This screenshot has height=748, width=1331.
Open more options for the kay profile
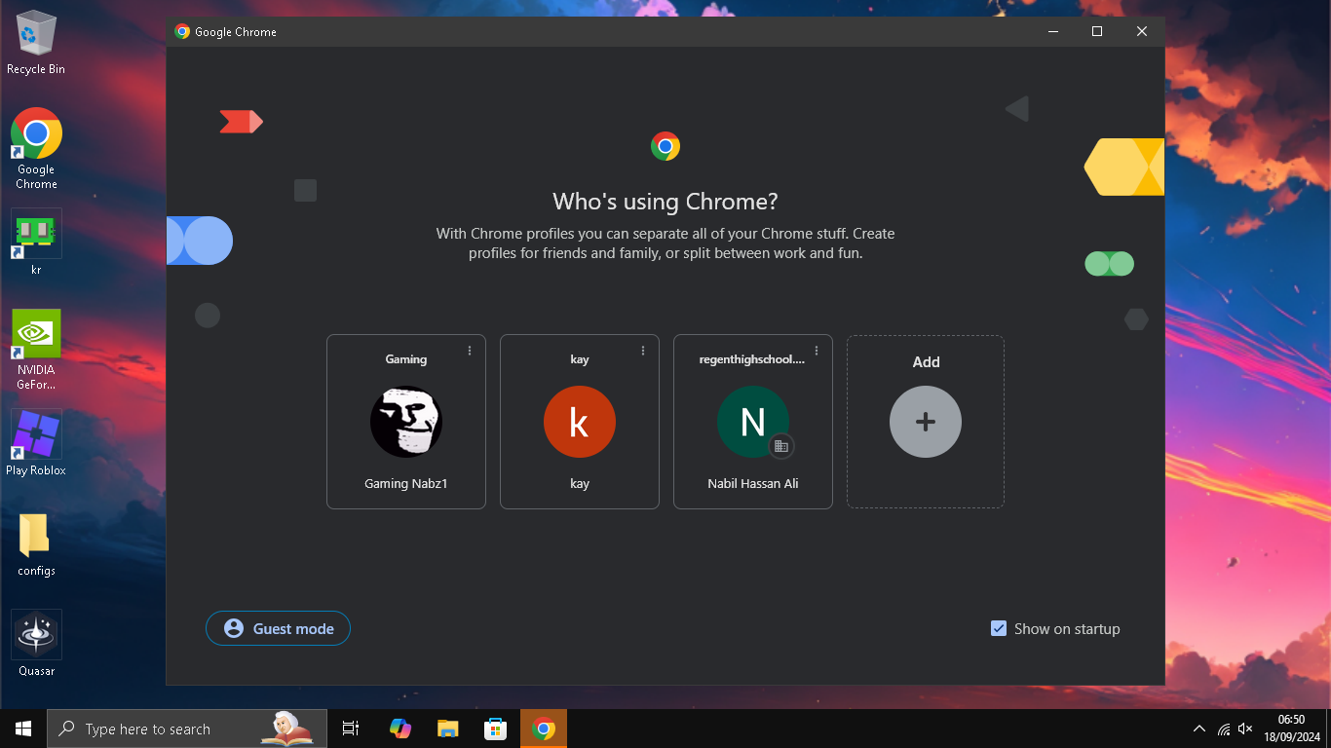643,351
